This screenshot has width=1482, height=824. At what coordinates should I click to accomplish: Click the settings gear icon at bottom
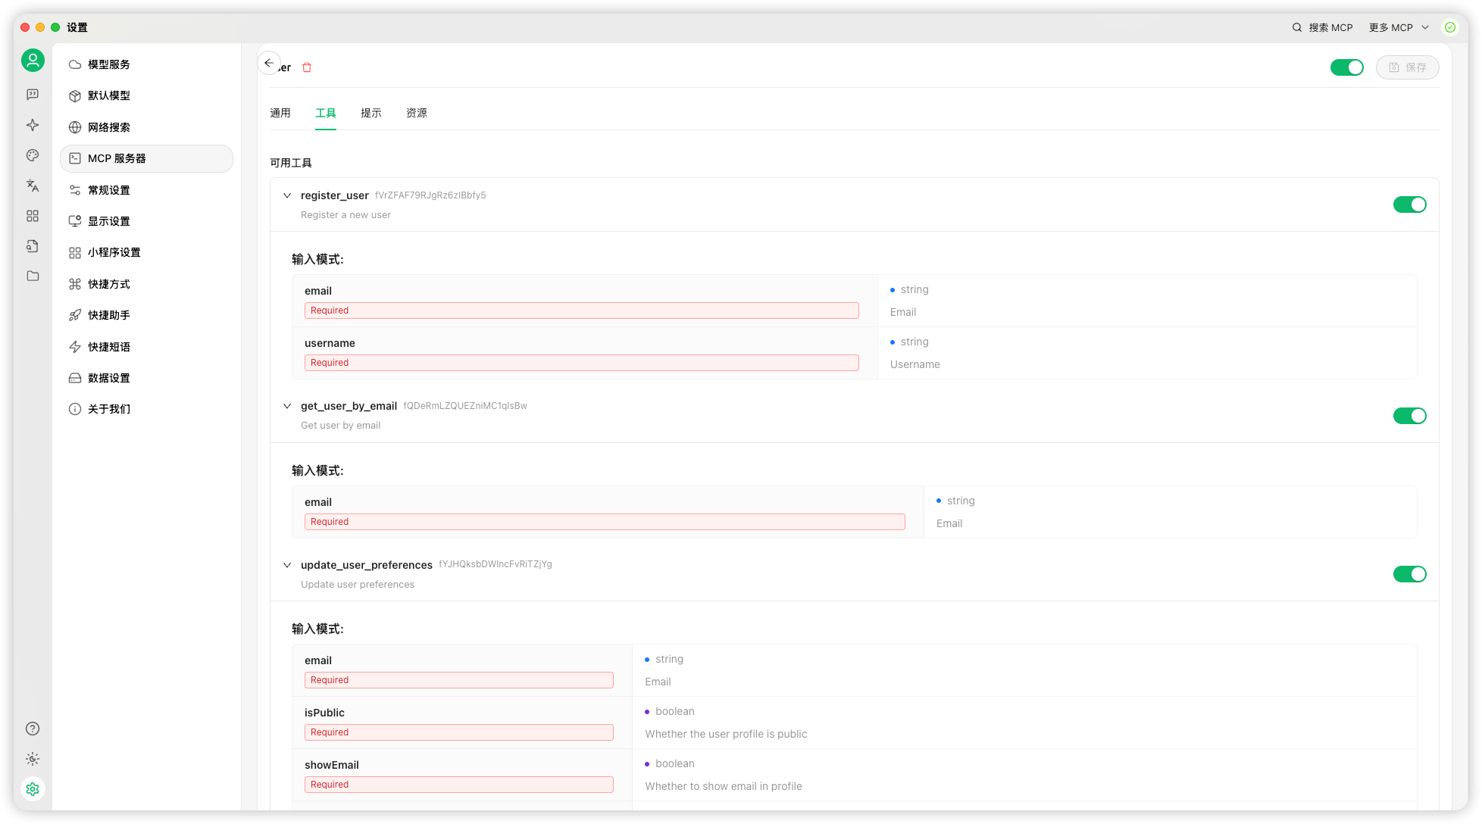[33, 789]
